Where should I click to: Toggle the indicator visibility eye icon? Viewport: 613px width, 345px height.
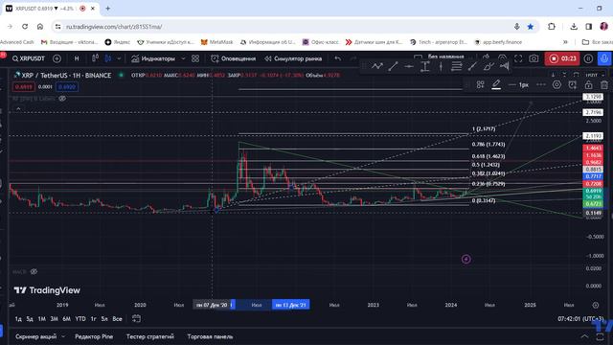coord(62,99)
